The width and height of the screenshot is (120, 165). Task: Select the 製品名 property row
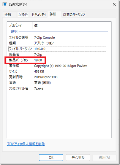pos(57,55)
